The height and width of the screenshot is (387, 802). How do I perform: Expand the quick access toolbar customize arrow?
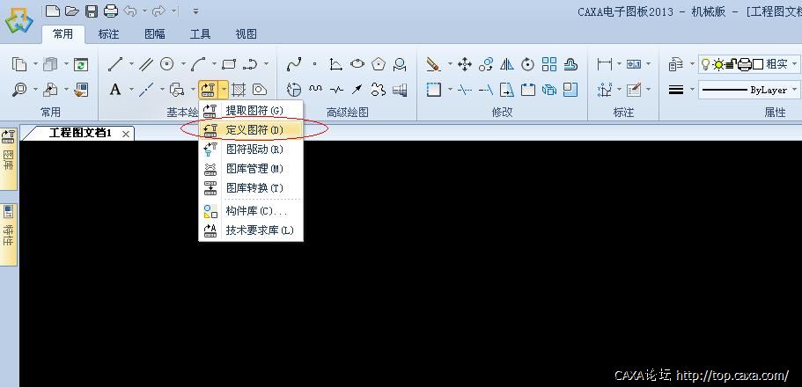195,11
